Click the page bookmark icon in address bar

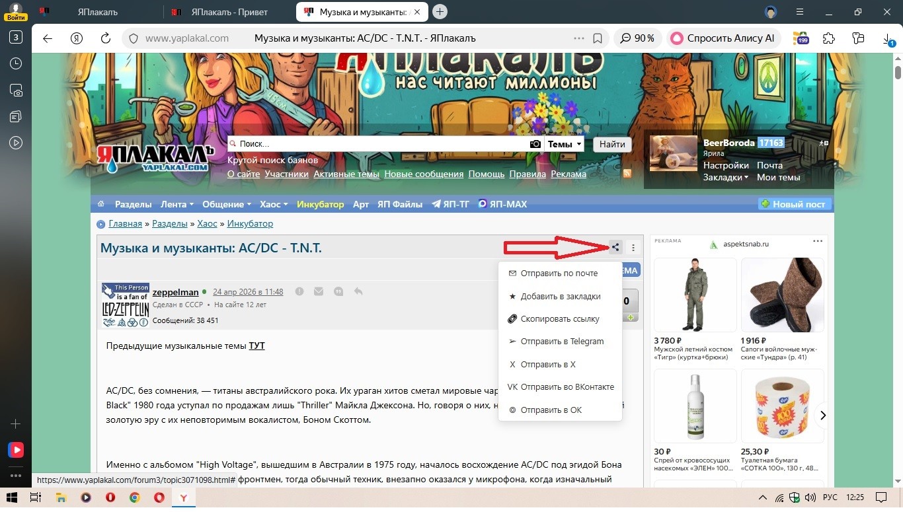tap(598, 38)
